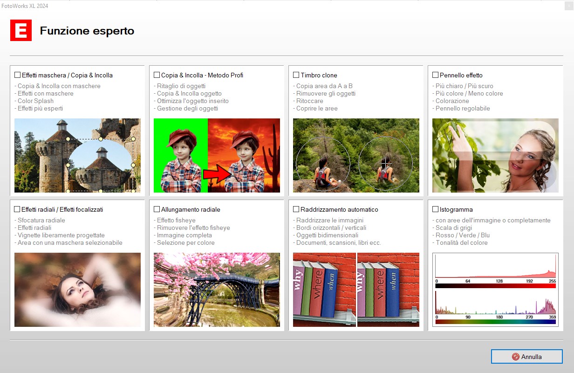
Task: Click the histogram graph preview image
Action: (x=495, y=290)
